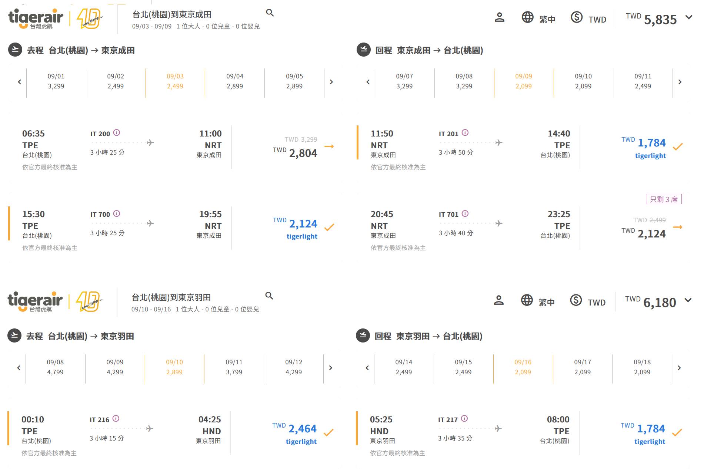Viewport: 704px width, 469px height.
Task: Click the search icon beside 台北(桃園)到東京羽田
Action: coord(269,296)
